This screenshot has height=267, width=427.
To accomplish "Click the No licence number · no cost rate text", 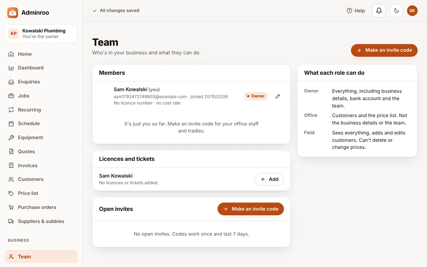I will [x=147, y=103].
